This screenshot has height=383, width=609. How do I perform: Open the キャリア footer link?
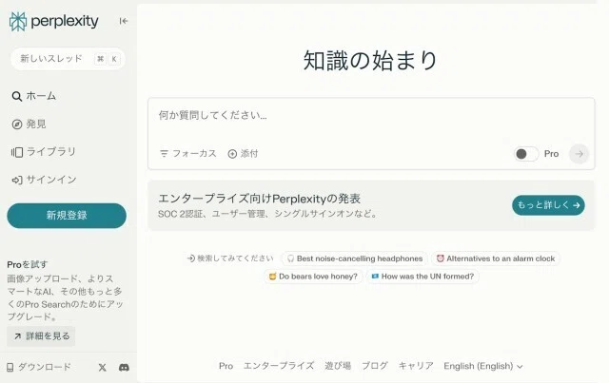tap(416, 366)
